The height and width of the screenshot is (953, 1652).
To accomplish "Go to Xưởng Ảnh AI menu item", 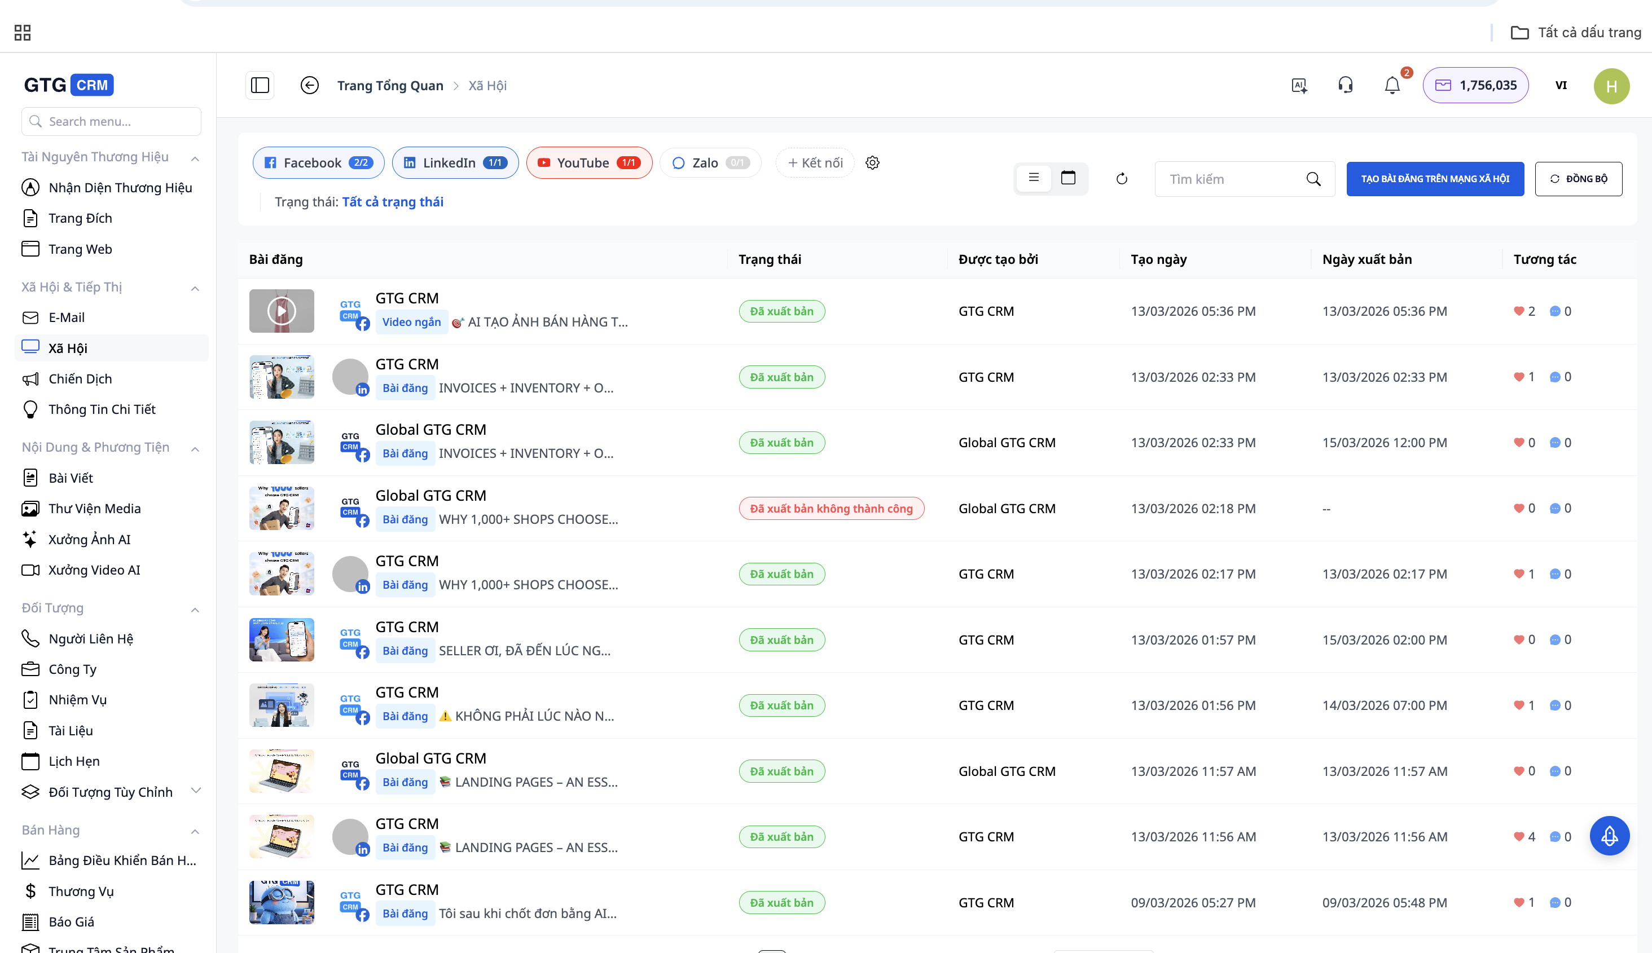I will click(89, 539).
